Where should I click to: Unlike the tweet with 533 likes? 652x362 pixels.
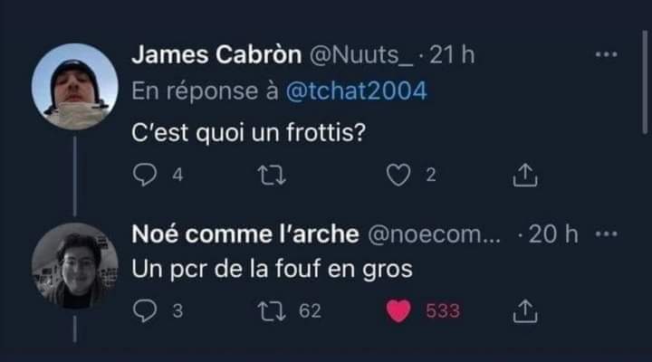pyautogui.click(x=399, y=311)
